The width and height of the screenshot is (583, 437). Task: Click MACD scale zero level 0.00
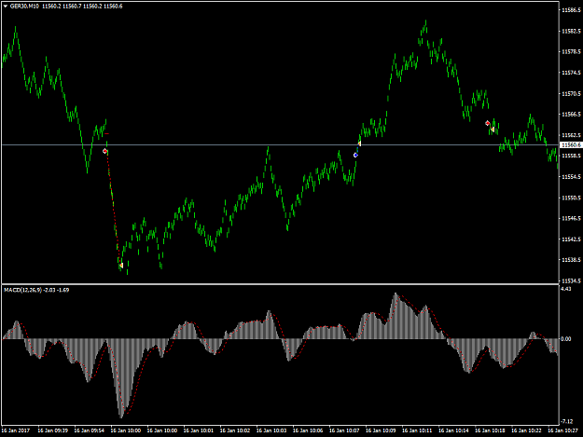pyautogui.click(x=566, y=339)
